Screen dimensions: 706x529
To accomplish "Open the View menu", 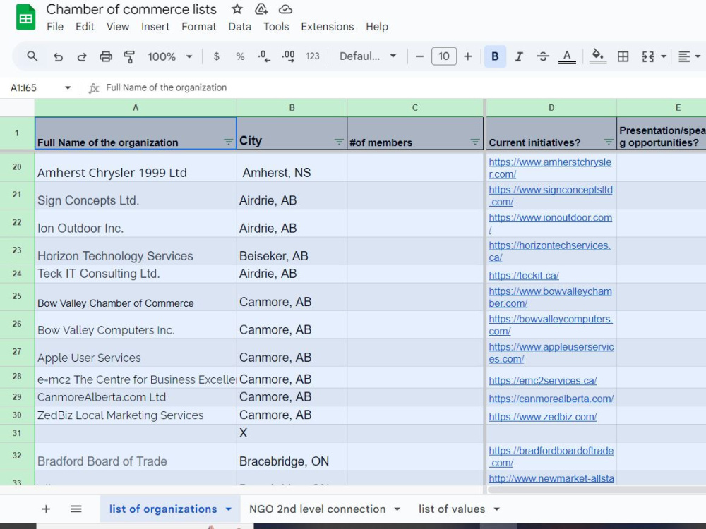I will (x=117, y=27).
